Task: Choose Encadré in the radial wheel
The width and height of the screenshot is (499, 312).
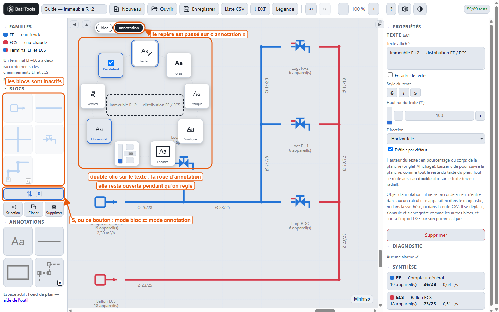Action: pyautogui.click(x=163, y=154)
